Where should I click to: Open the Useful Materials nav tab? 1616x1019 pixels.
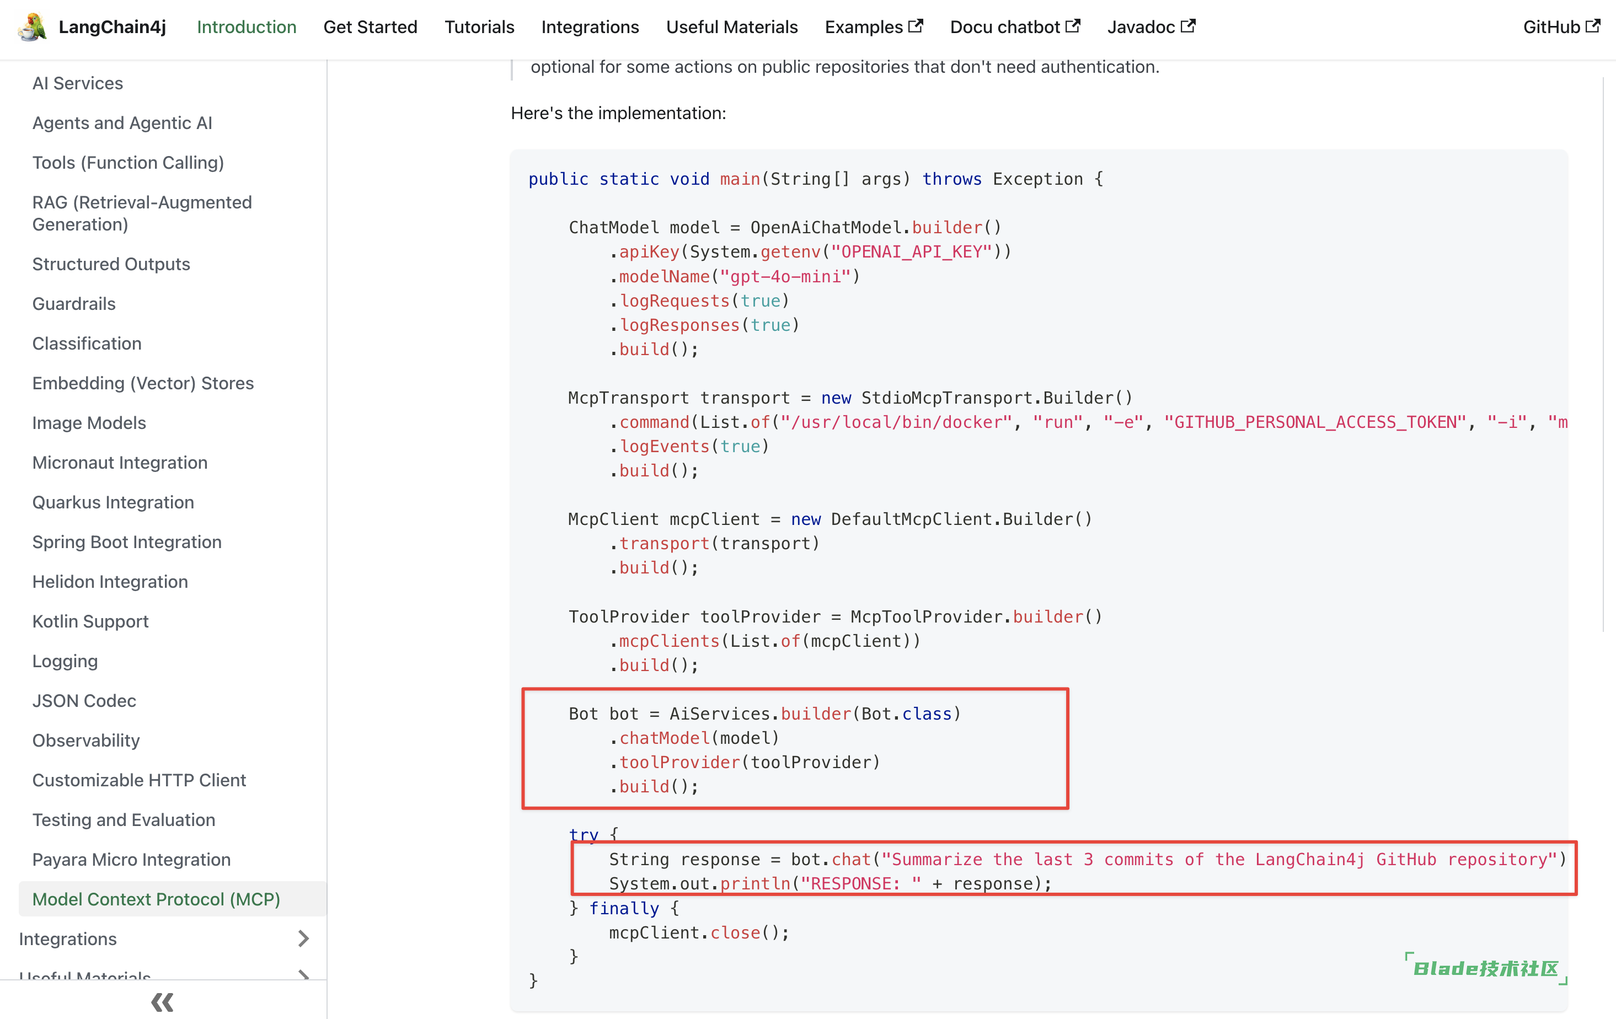(731, 27)
